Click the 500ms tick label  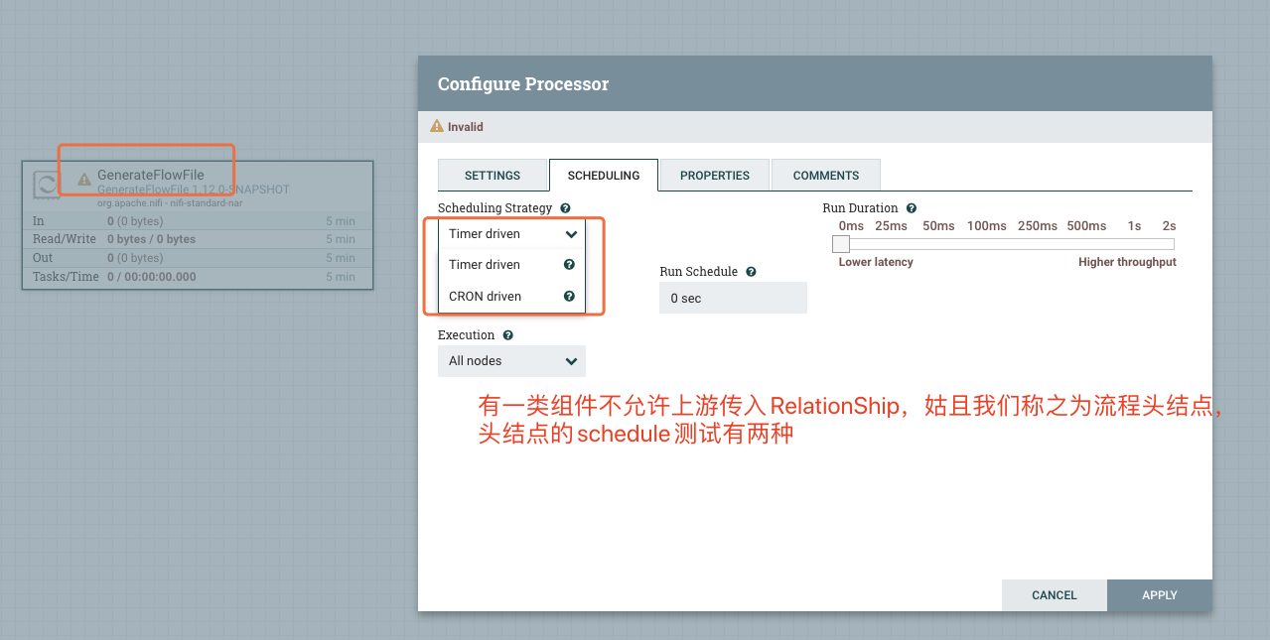pyautogui.click(x=1086, y=226)
